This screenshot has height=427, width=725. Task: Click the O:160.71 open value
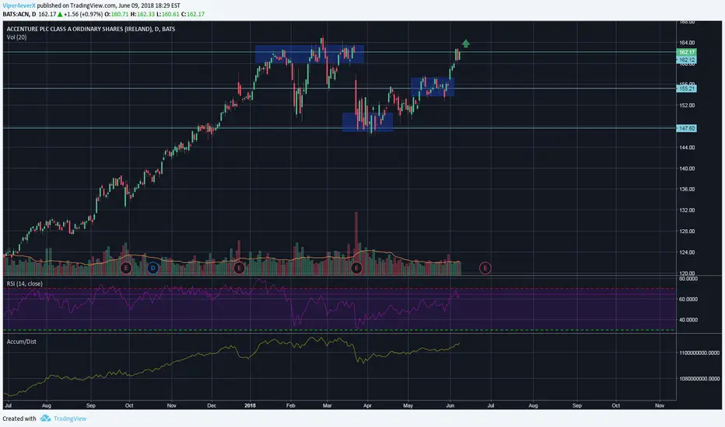[x=117, y=14]
